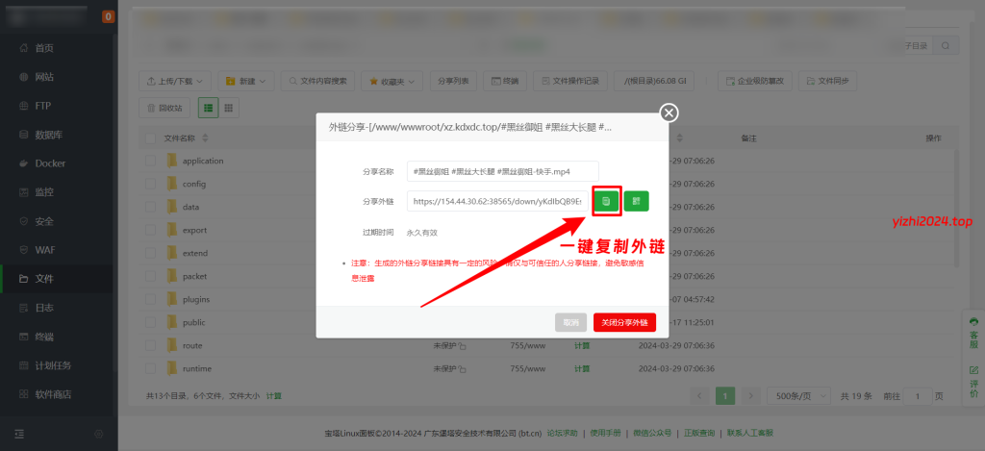
Task: Show the QR code for the share link
Action: [x=636, y=201]
